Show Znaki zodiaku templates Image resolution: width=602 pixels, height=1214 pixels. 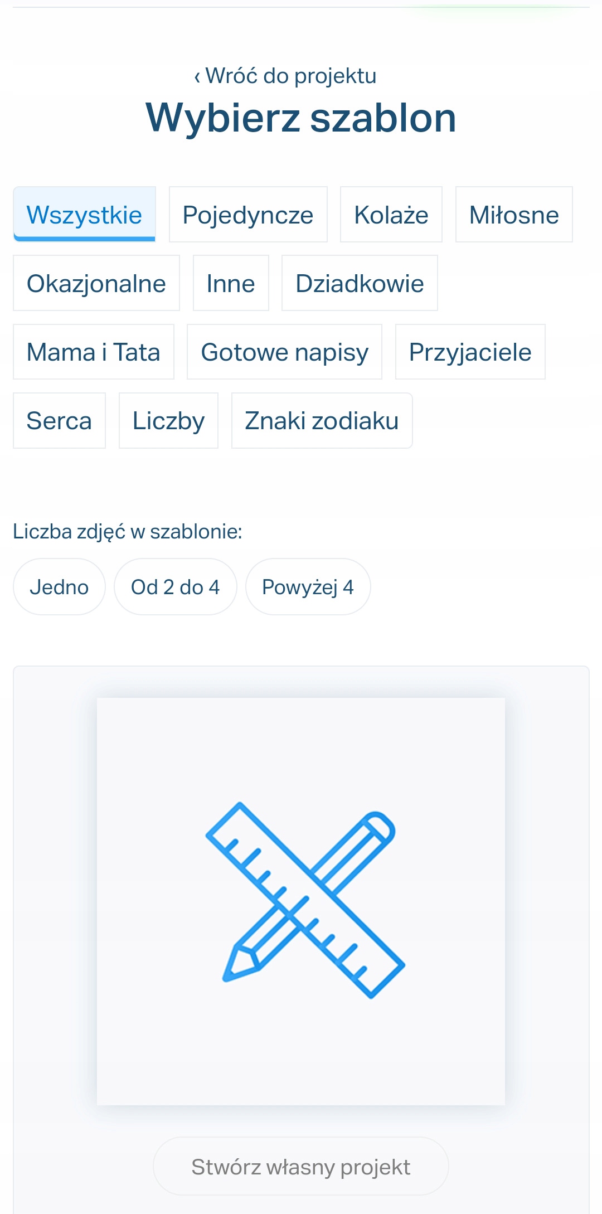click(322, 420)
